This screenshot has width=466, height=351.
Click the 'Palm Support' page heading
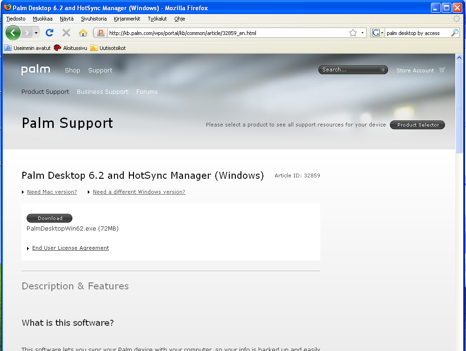click(67, 123)
